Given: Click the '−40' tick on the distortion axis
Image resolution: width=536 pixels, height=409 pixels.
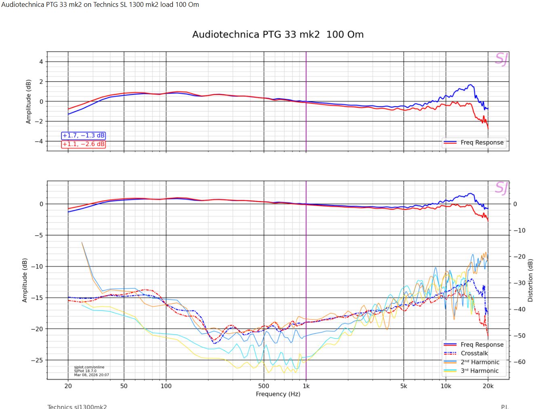Looking at the screenshot, I should (519, 309).
